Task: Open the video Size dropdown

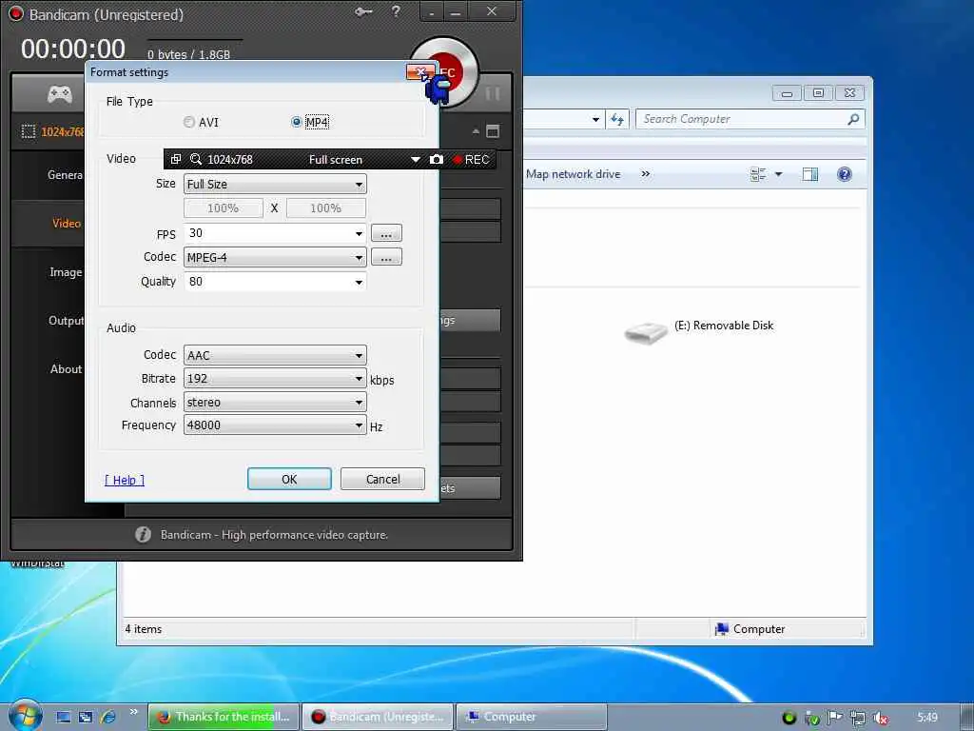Action: coord(275,184)
